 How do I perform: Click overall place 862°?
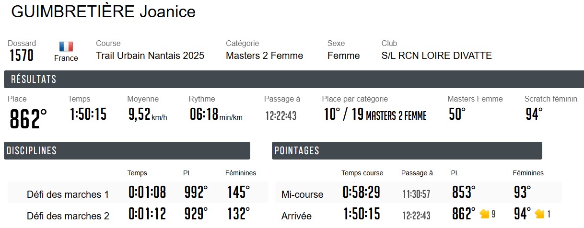tap(28, 119)
